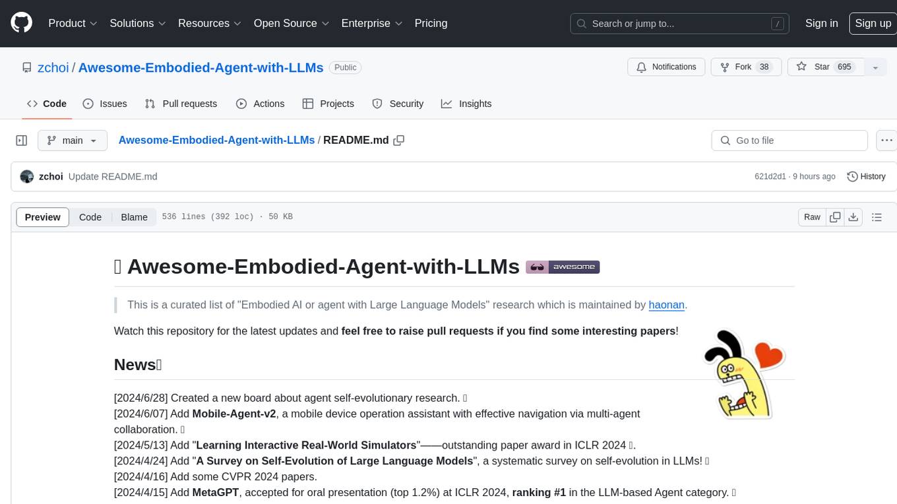Screen dimensions: 897x504
Task: Click the awesome badge
Action: point(563,267)
